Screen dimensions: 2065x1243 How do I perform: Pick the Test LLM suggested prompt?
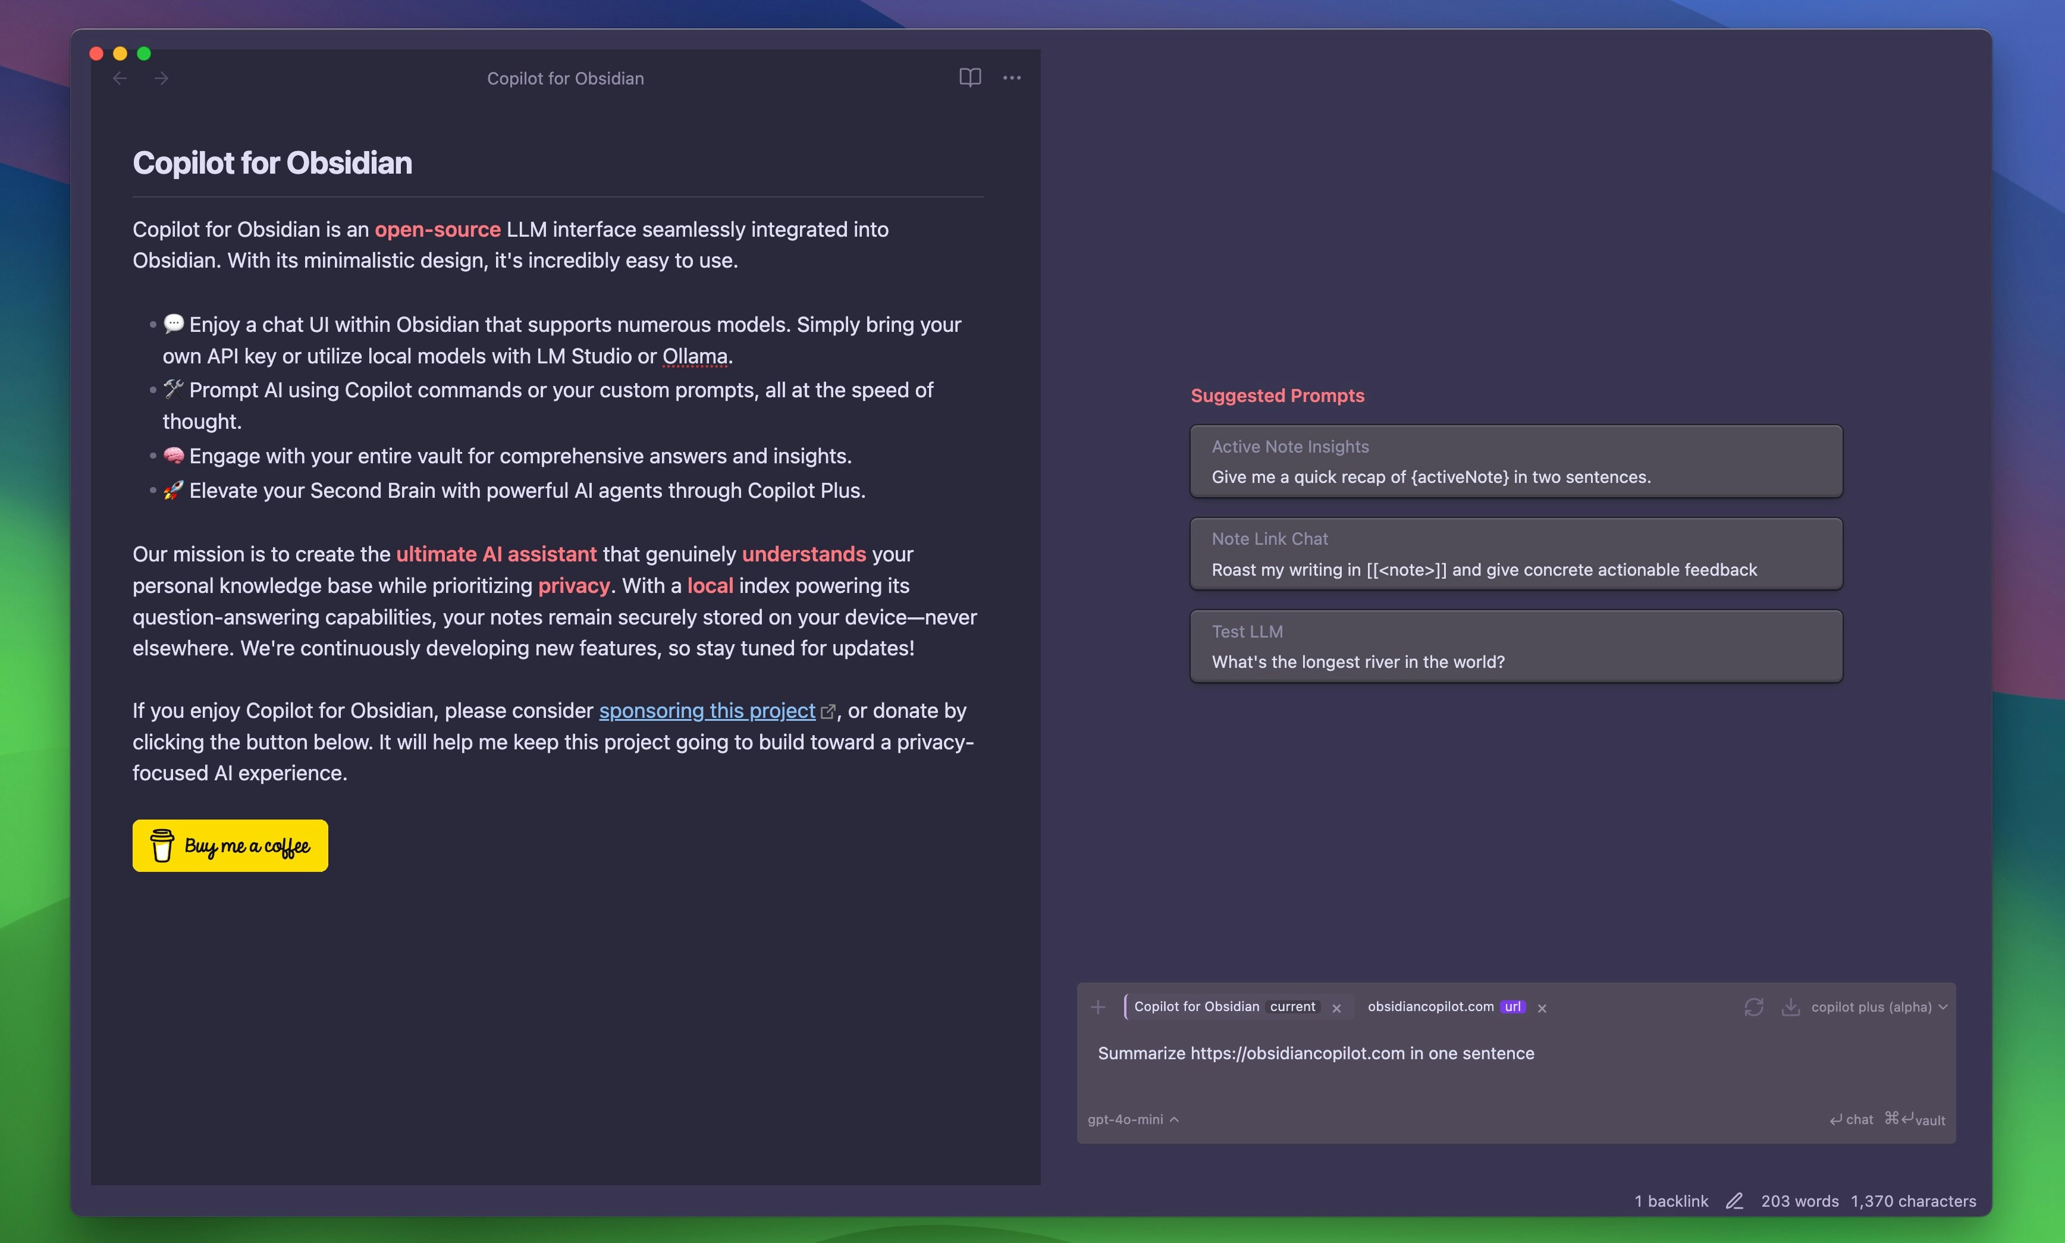(1515, 646)
